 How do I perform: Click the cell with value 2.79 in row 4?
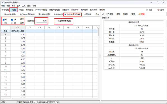(18, 45)
